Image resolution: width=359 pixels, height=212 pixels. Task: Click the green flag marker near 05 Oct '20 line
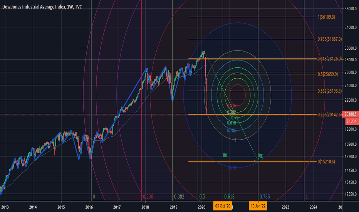(x=225, y=155)
